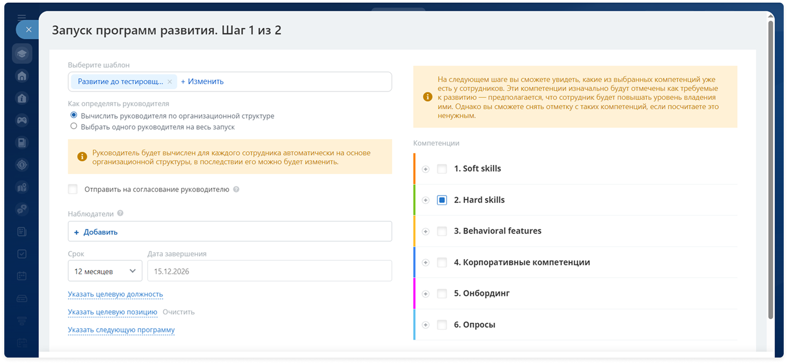The image size is (788, 364).
Task: Click the Дата завершения date field
Action: pyautogui.click(x=269, y=271)
